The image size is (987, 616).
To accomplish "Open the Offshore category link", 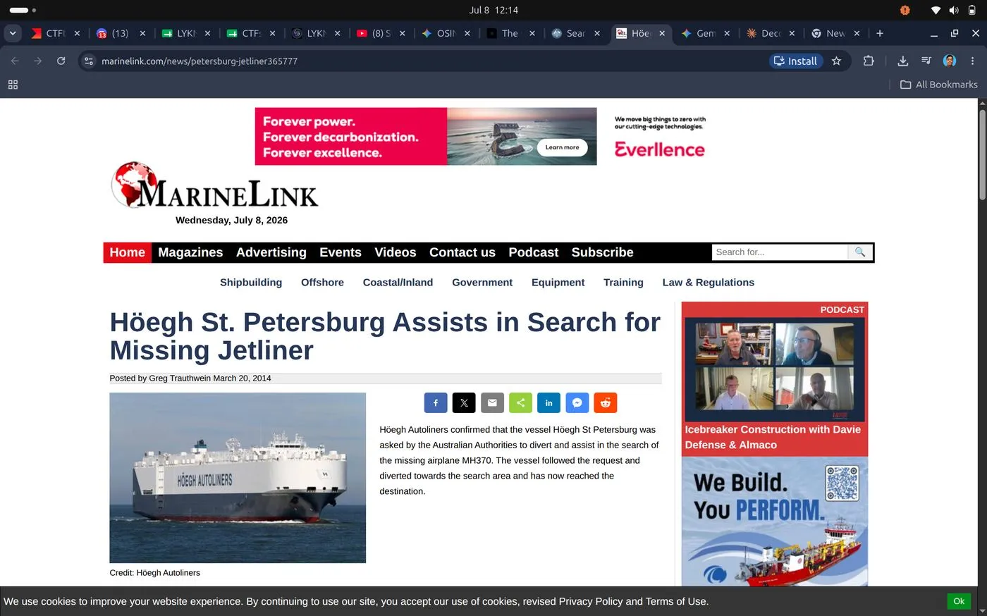I will (322, 283).
